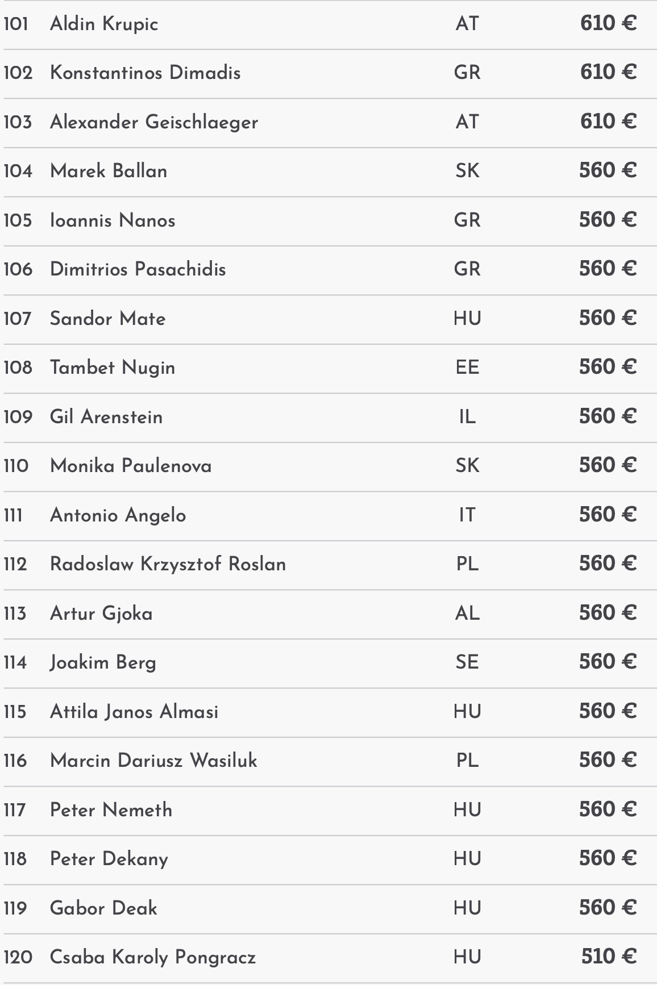Select Ioannis Nanos entry

click(x=113, y=220)
